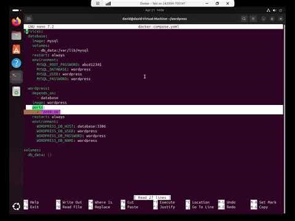The height and width of the screenshot is (221, 295).
Task: Click the 'image: wordpress' line
Action: [49, 103]
